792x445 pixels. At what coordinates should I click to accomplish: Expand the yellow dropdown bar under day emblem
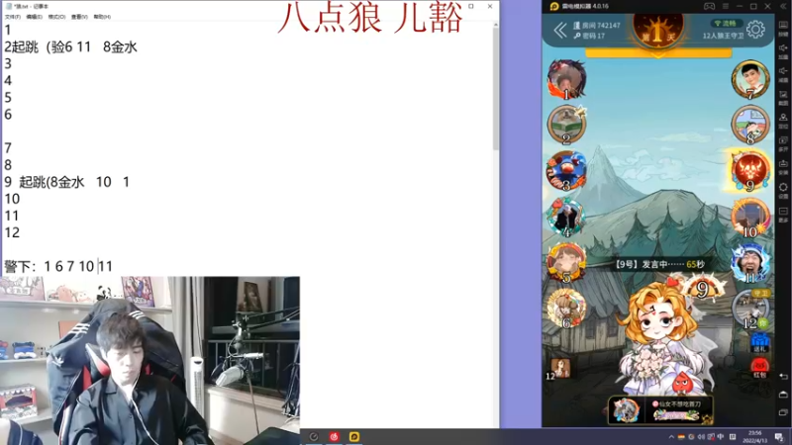(658, 53)
